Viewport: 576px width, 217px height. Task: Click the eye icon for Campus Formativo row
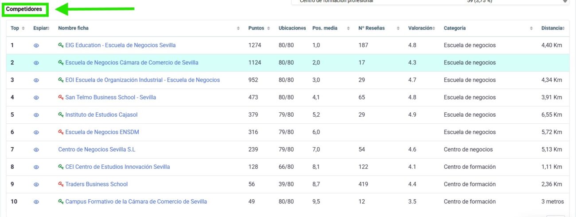click(36, 202)
